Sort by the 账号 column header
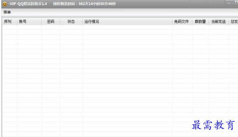The width and height of the screenshot is (238, 137). pos(30,22)
